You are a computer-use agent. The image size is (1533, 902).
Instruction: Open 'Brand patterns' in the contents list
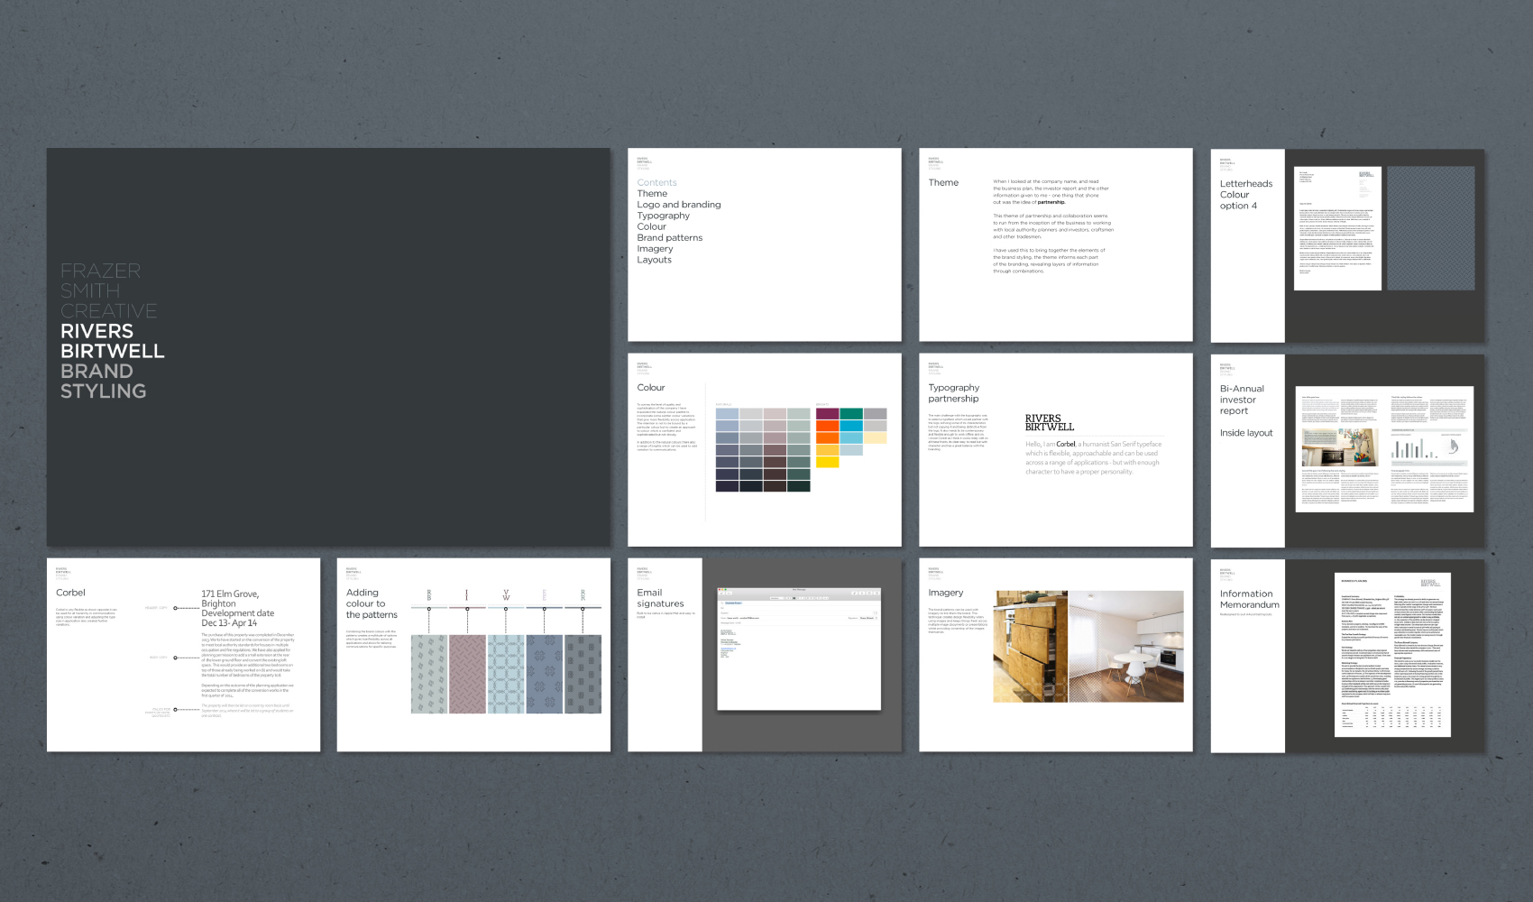point(669,238)
